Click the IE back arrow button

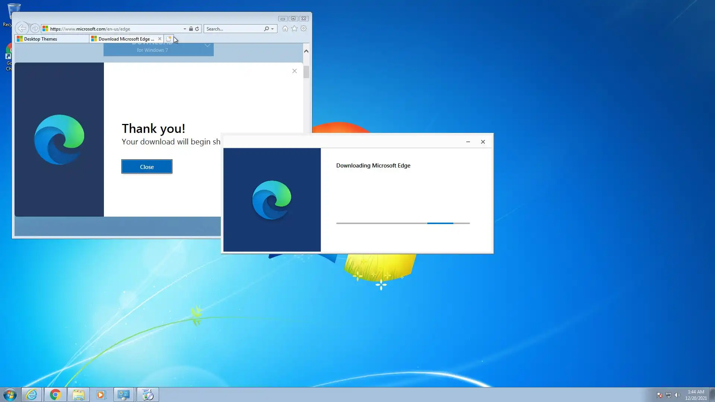(x=22, y=28)
